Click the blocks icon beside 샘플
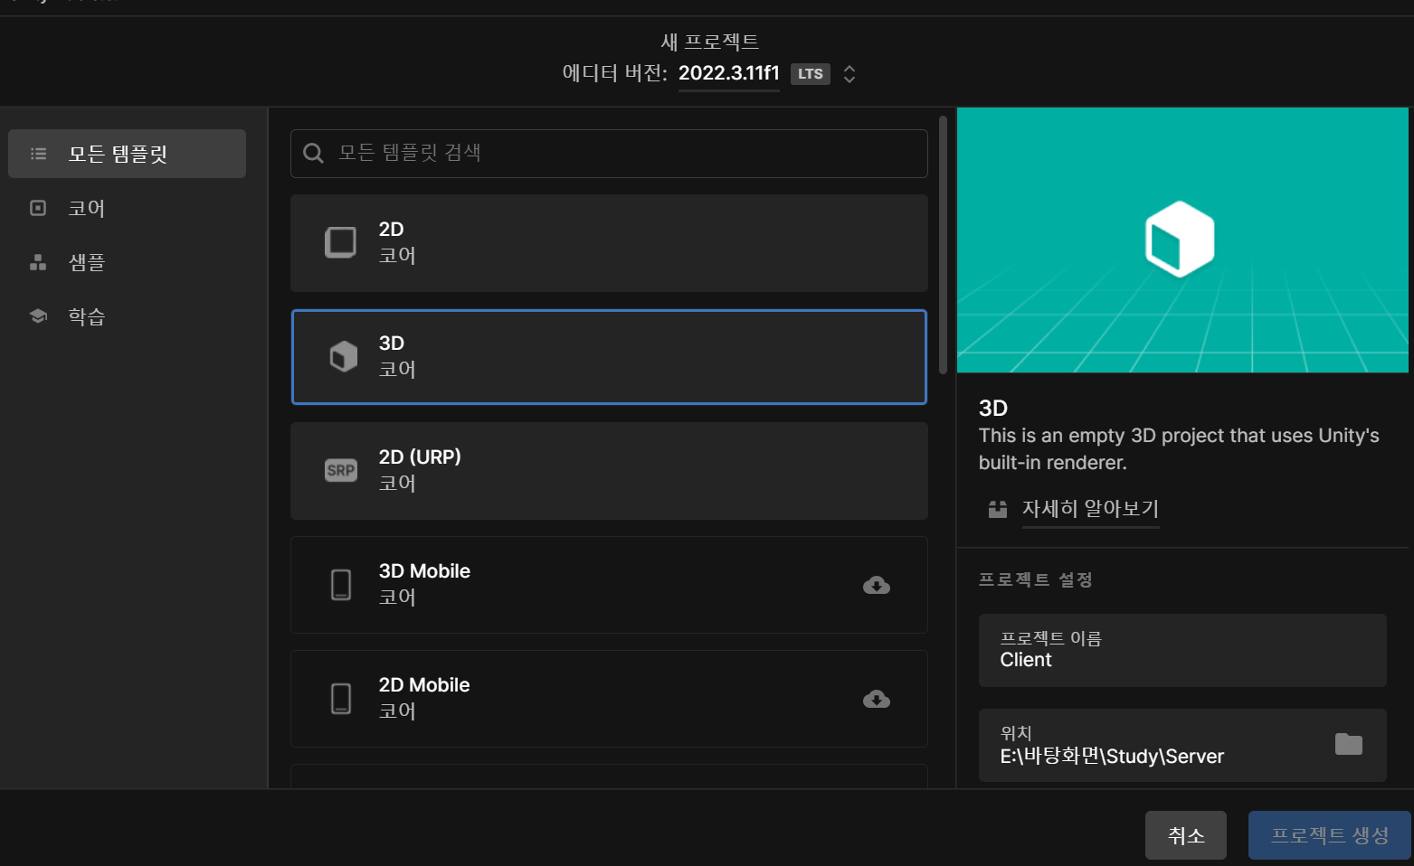Image resolution: width=1414 pixels, height=866 pixels. 38,262
